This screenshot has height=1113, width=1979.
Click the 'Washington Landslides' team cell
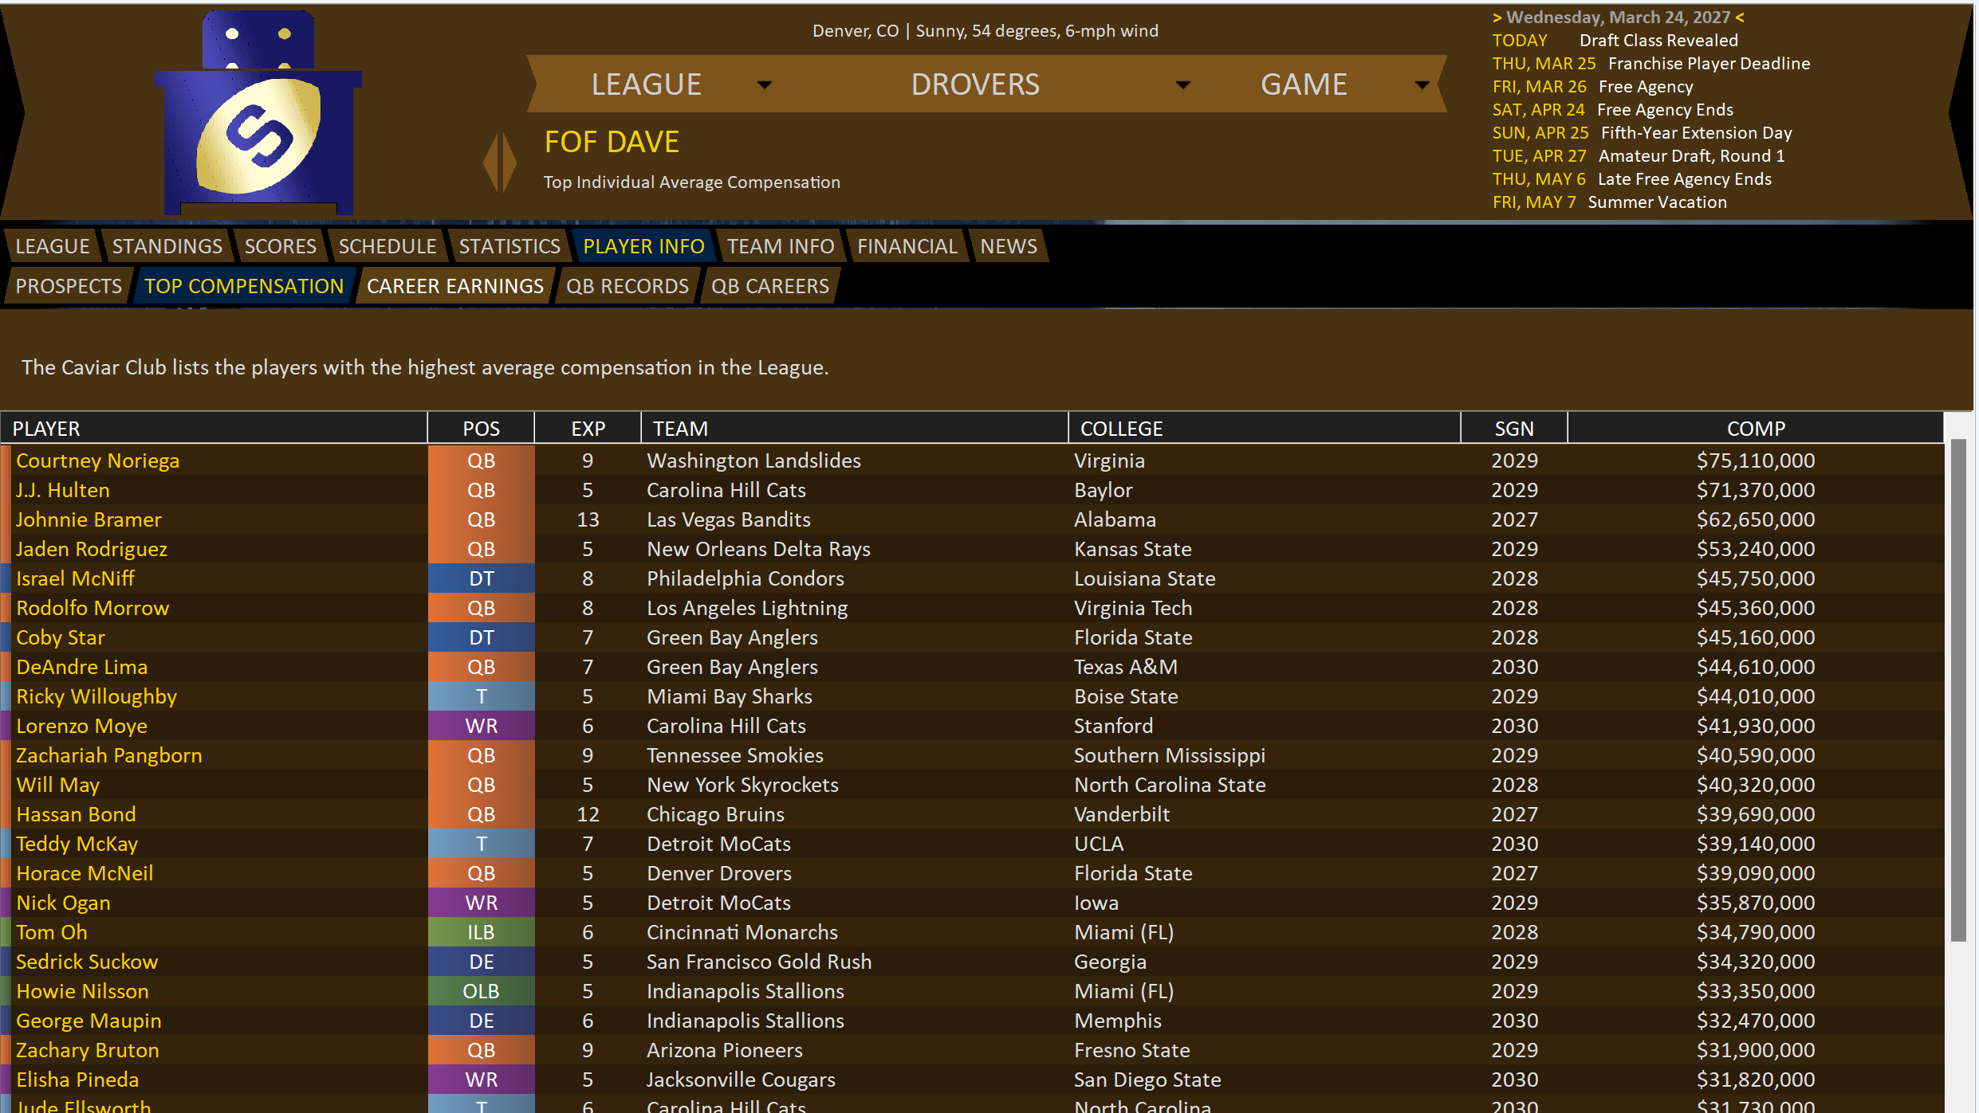[754, 460]
